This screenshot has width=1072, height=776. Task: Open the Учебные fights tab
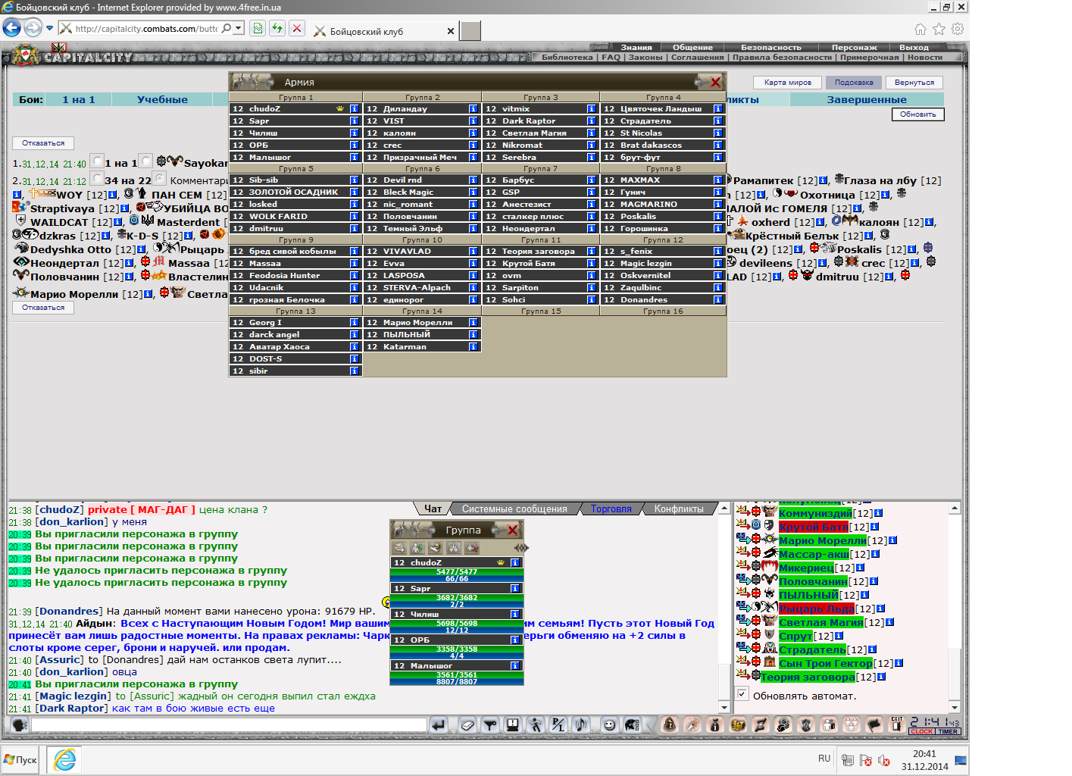pyautogui.click(x=162, y=99)
